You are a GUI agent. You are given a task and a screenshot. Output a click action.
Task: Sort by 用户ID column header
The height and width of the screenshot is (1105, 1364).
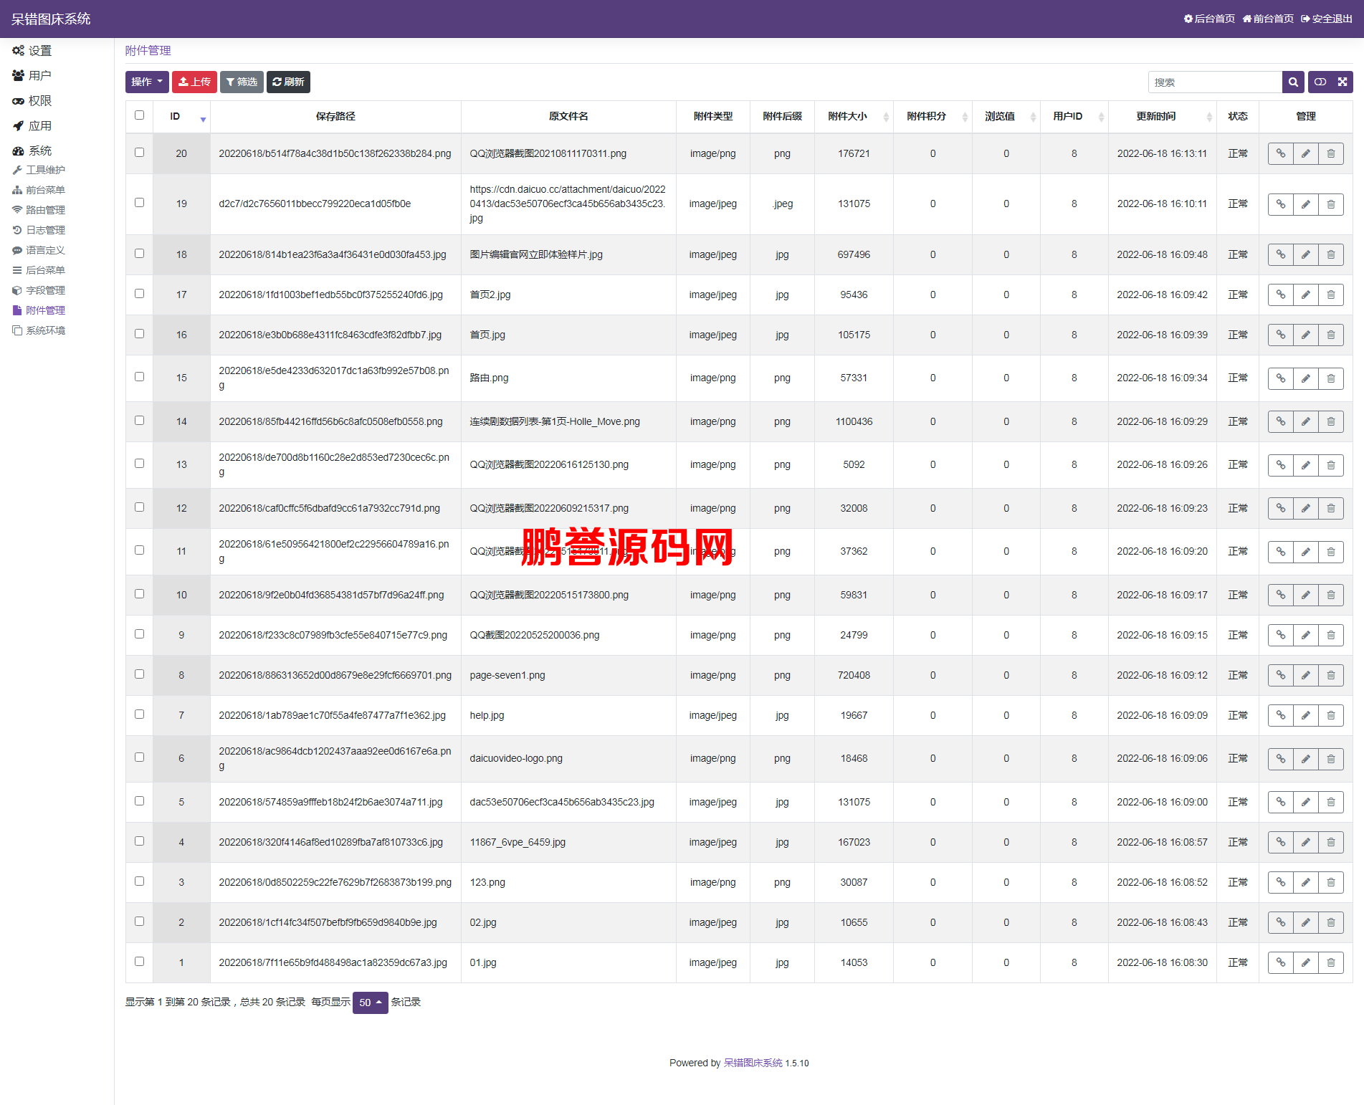click(x=1074, y=117)
